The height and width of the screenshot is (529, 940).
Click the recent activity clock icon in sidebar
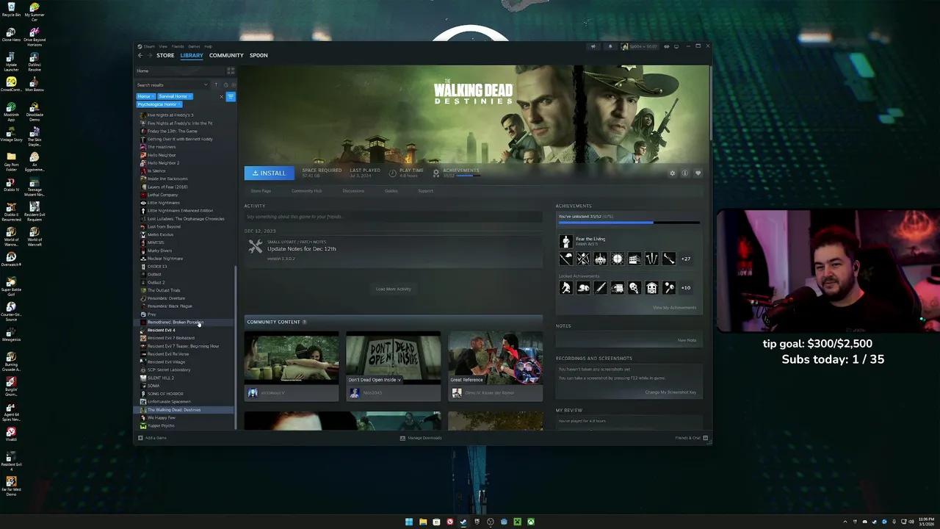(225, 85)
